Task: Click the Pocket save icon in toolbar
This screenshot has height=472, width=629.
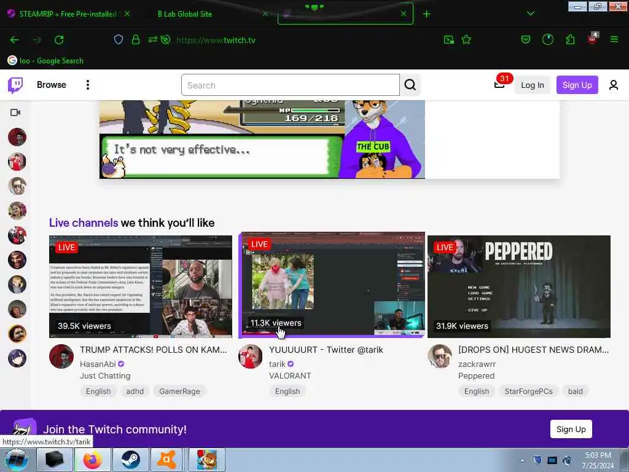Action: click(526, 40)
